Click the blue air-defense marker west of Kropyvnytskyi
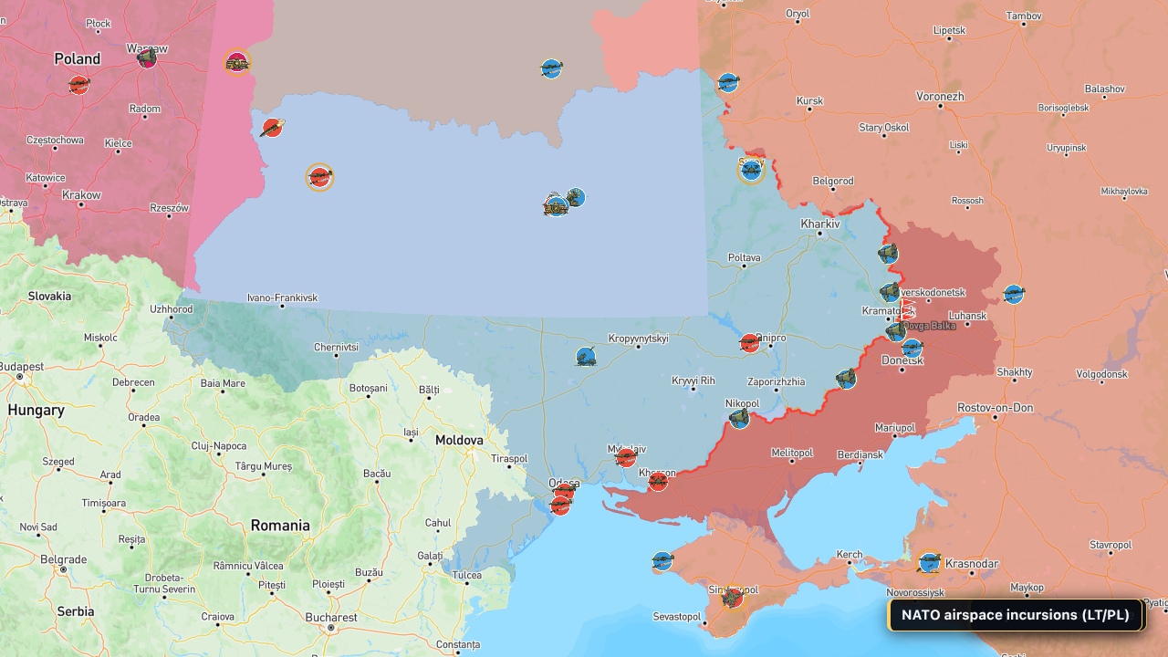Image resolution: width=1168 pixels, height=657 pixels. tap(586, 357)
